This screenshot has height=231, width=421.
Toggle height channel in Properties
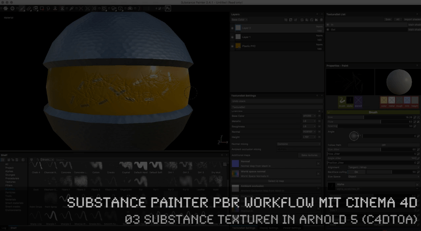click(415, 102)
